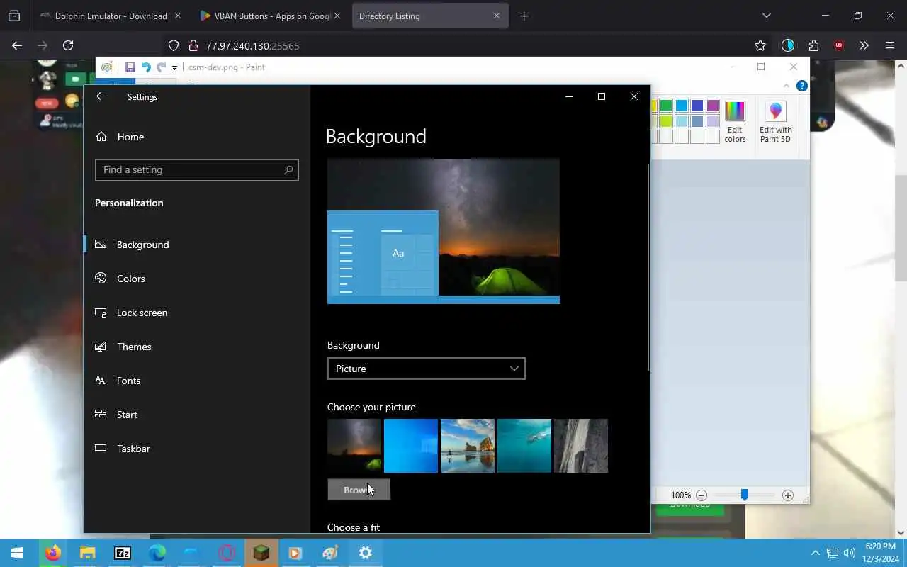Click the Redo arrow in Paint
Viewport: 907px width, 567px height.
click(161, 67)
